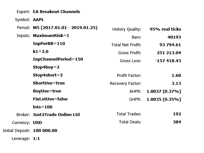The width and height of the screenshot is (204, 153).
Task: Select the FixLotUse=false parameter
Action: coord(50,99)
